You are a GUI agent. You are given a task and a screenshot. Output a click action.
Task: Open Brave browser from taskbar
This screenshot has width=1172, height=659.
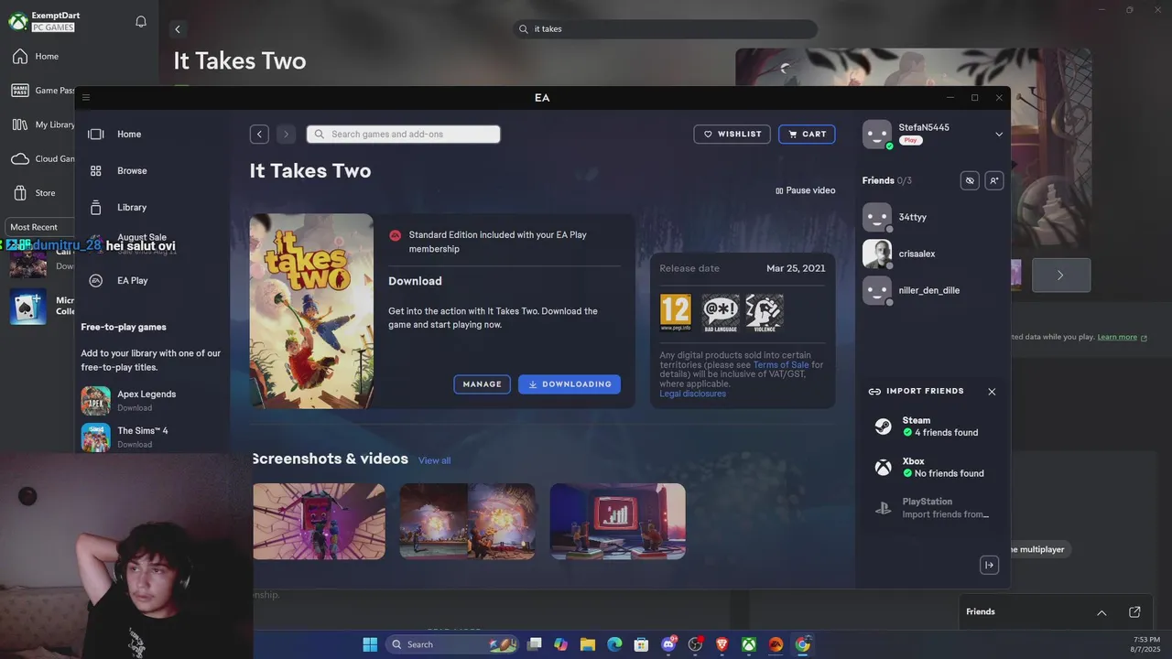[x=722, y=644]
